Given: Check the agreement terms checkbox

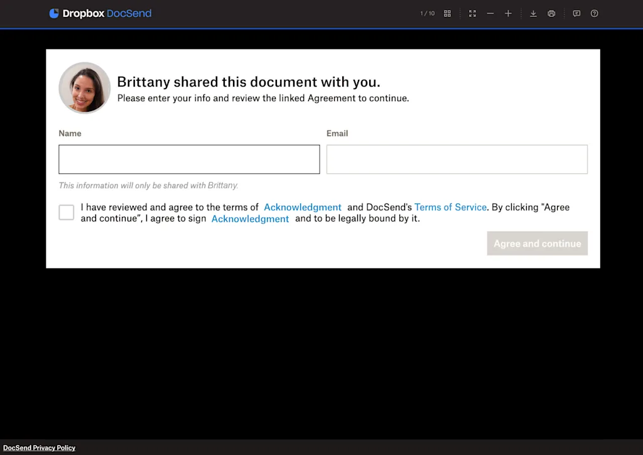Looking at the screenshot, I should pyautogui.click(x=66, y=212).
